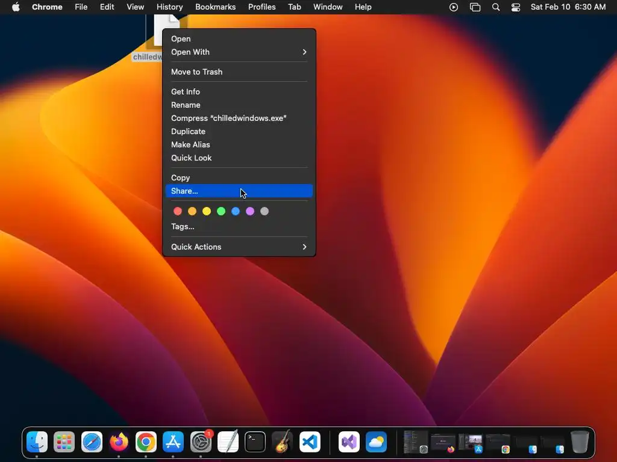Choose Get Info from context menu
Screen dimensions: 617x462
coord(239,91)
